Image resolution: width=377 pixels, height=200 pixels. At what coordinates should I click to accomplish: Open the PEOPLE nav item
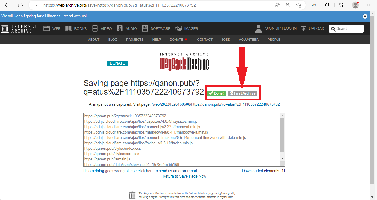click(274, 40)
